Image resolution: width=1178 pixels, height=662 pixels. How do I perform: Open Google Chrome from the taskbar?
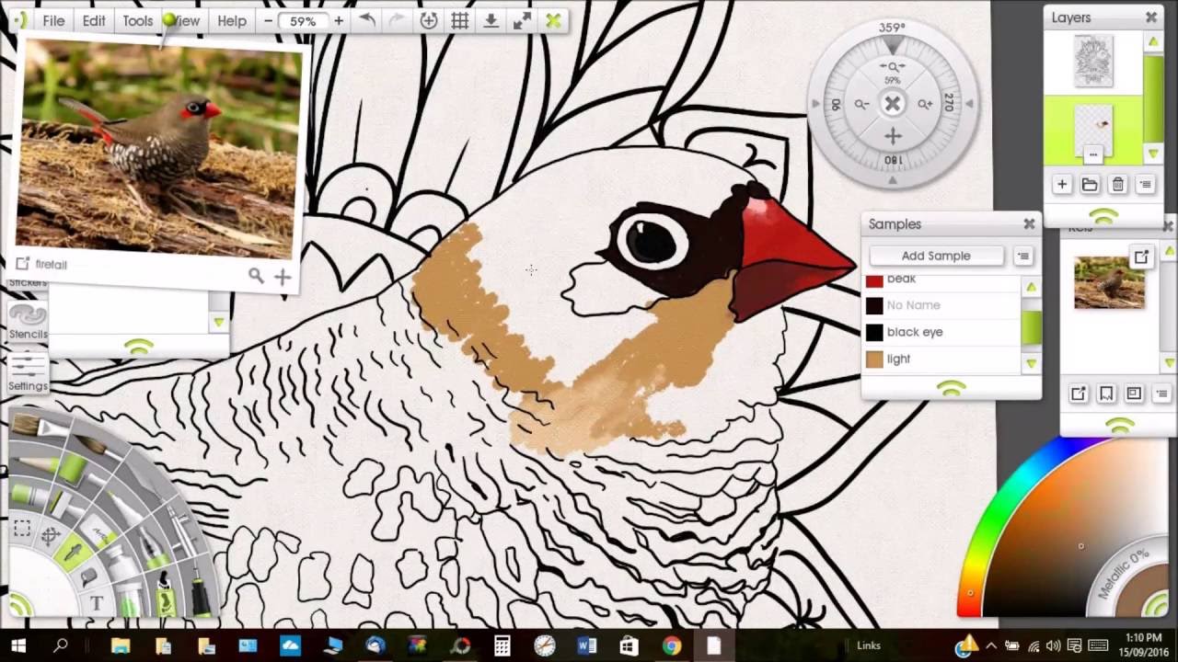671,645
